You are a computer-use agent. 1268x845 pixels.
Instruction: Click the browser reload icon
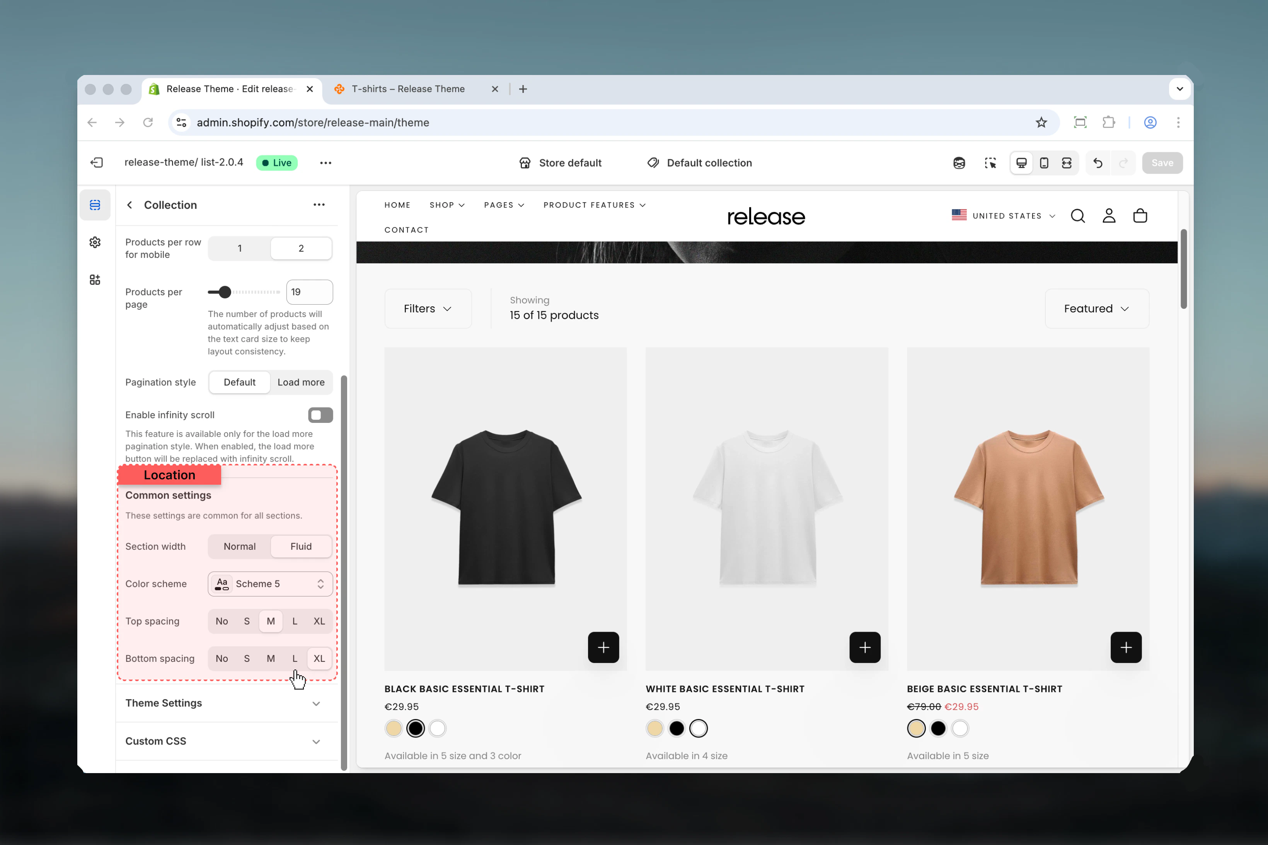click(x=148, y=122)
